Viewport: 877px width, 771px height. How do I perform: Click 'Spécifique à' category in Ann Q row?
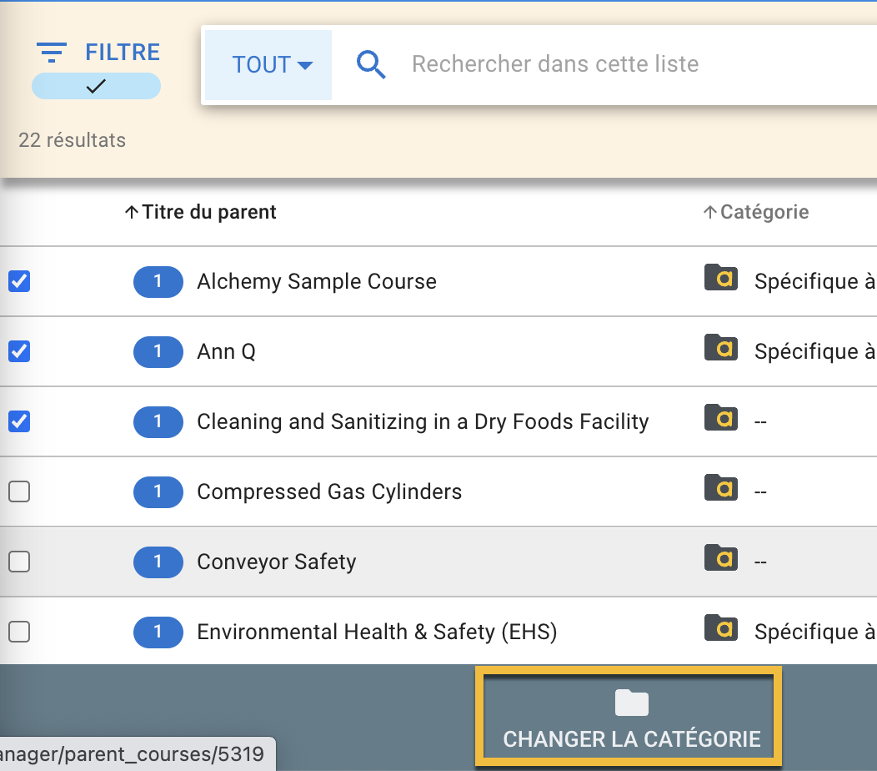[x=815, y=351]
